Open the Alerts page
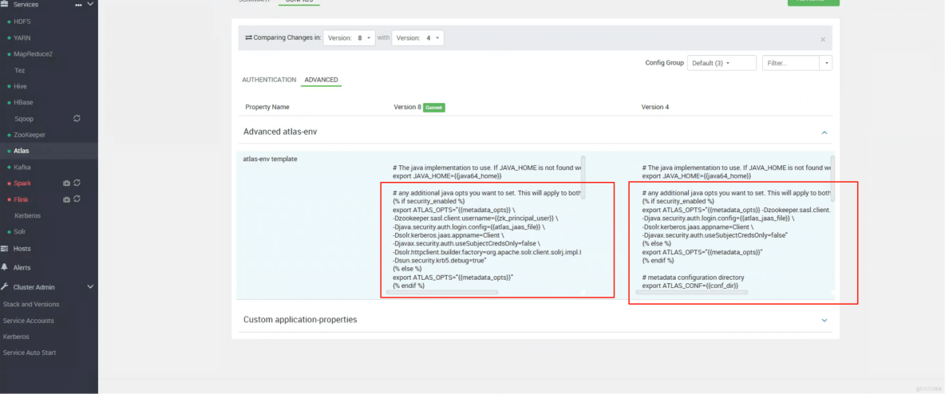The image size is (945, 394). (22, 267)
